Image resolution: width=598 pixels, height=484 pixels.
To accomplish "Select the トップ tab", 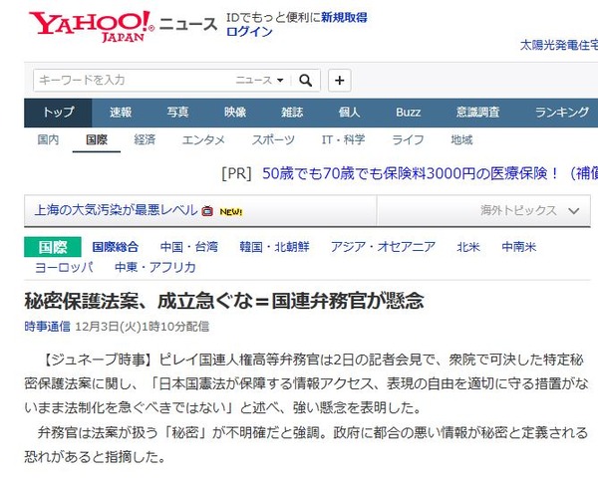I will [58, 113].
